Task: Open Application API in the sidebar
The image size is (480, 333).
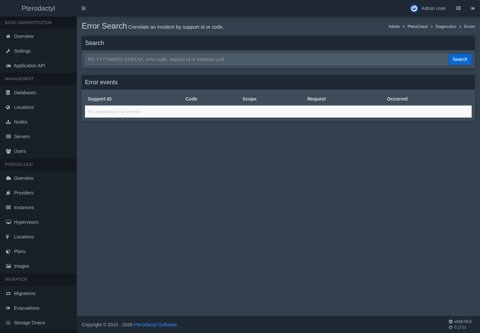Action: pyautogui.click(x=38, y=66)
